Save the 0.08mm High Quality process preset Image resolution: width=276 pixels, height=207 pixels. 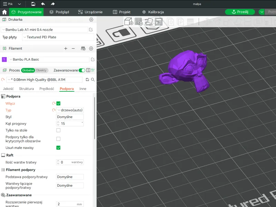87,80
